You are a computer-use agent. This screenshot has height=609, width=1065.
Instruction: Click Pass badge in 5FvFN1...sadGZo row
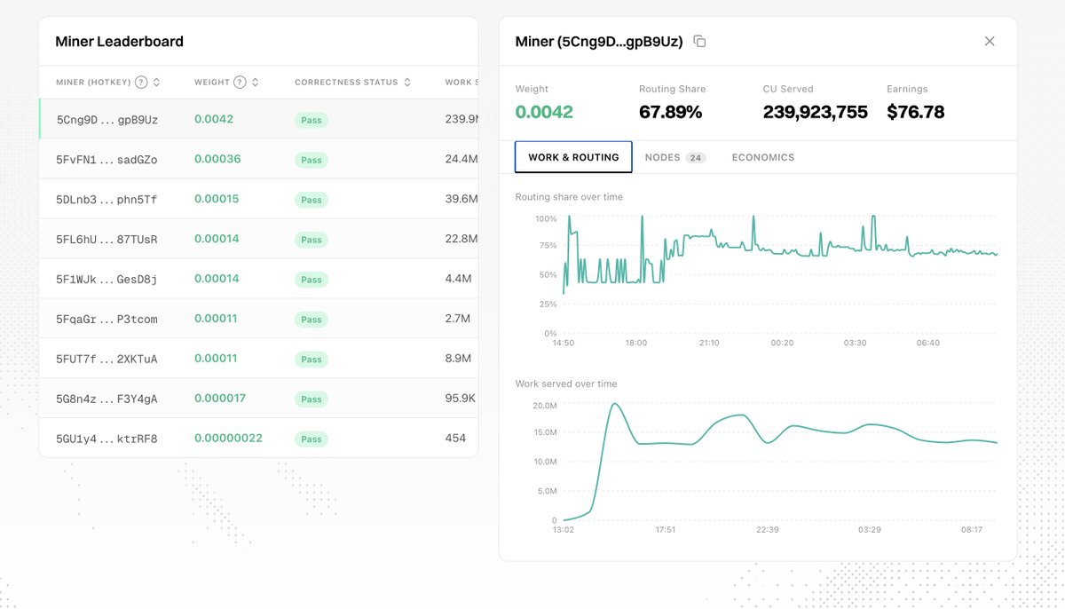tap(312, 160)
